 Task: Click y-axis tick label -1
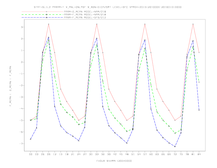click(x=21, y=74)
